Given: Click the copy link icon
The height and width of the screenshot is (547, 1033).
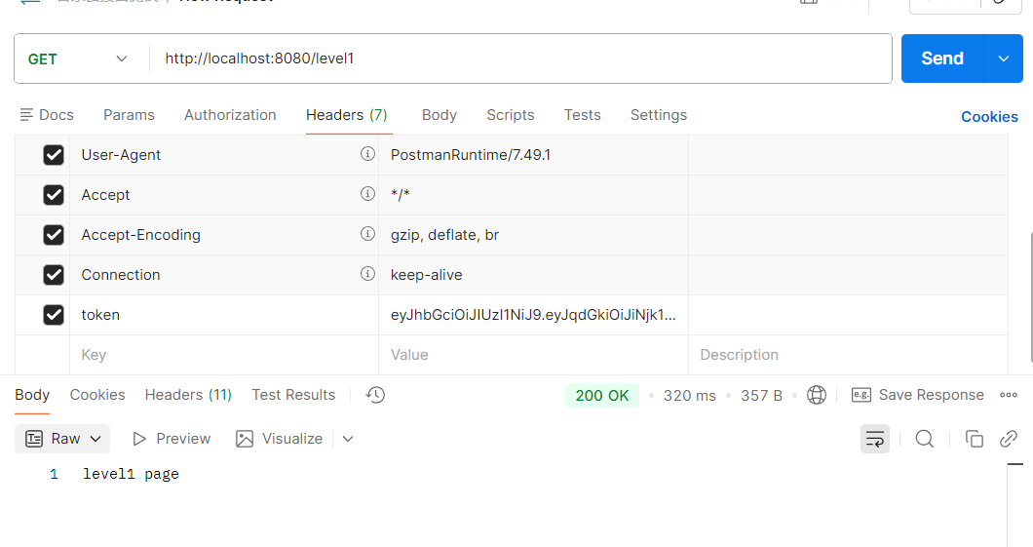Looking at the screenshot, I should 1009,439.
